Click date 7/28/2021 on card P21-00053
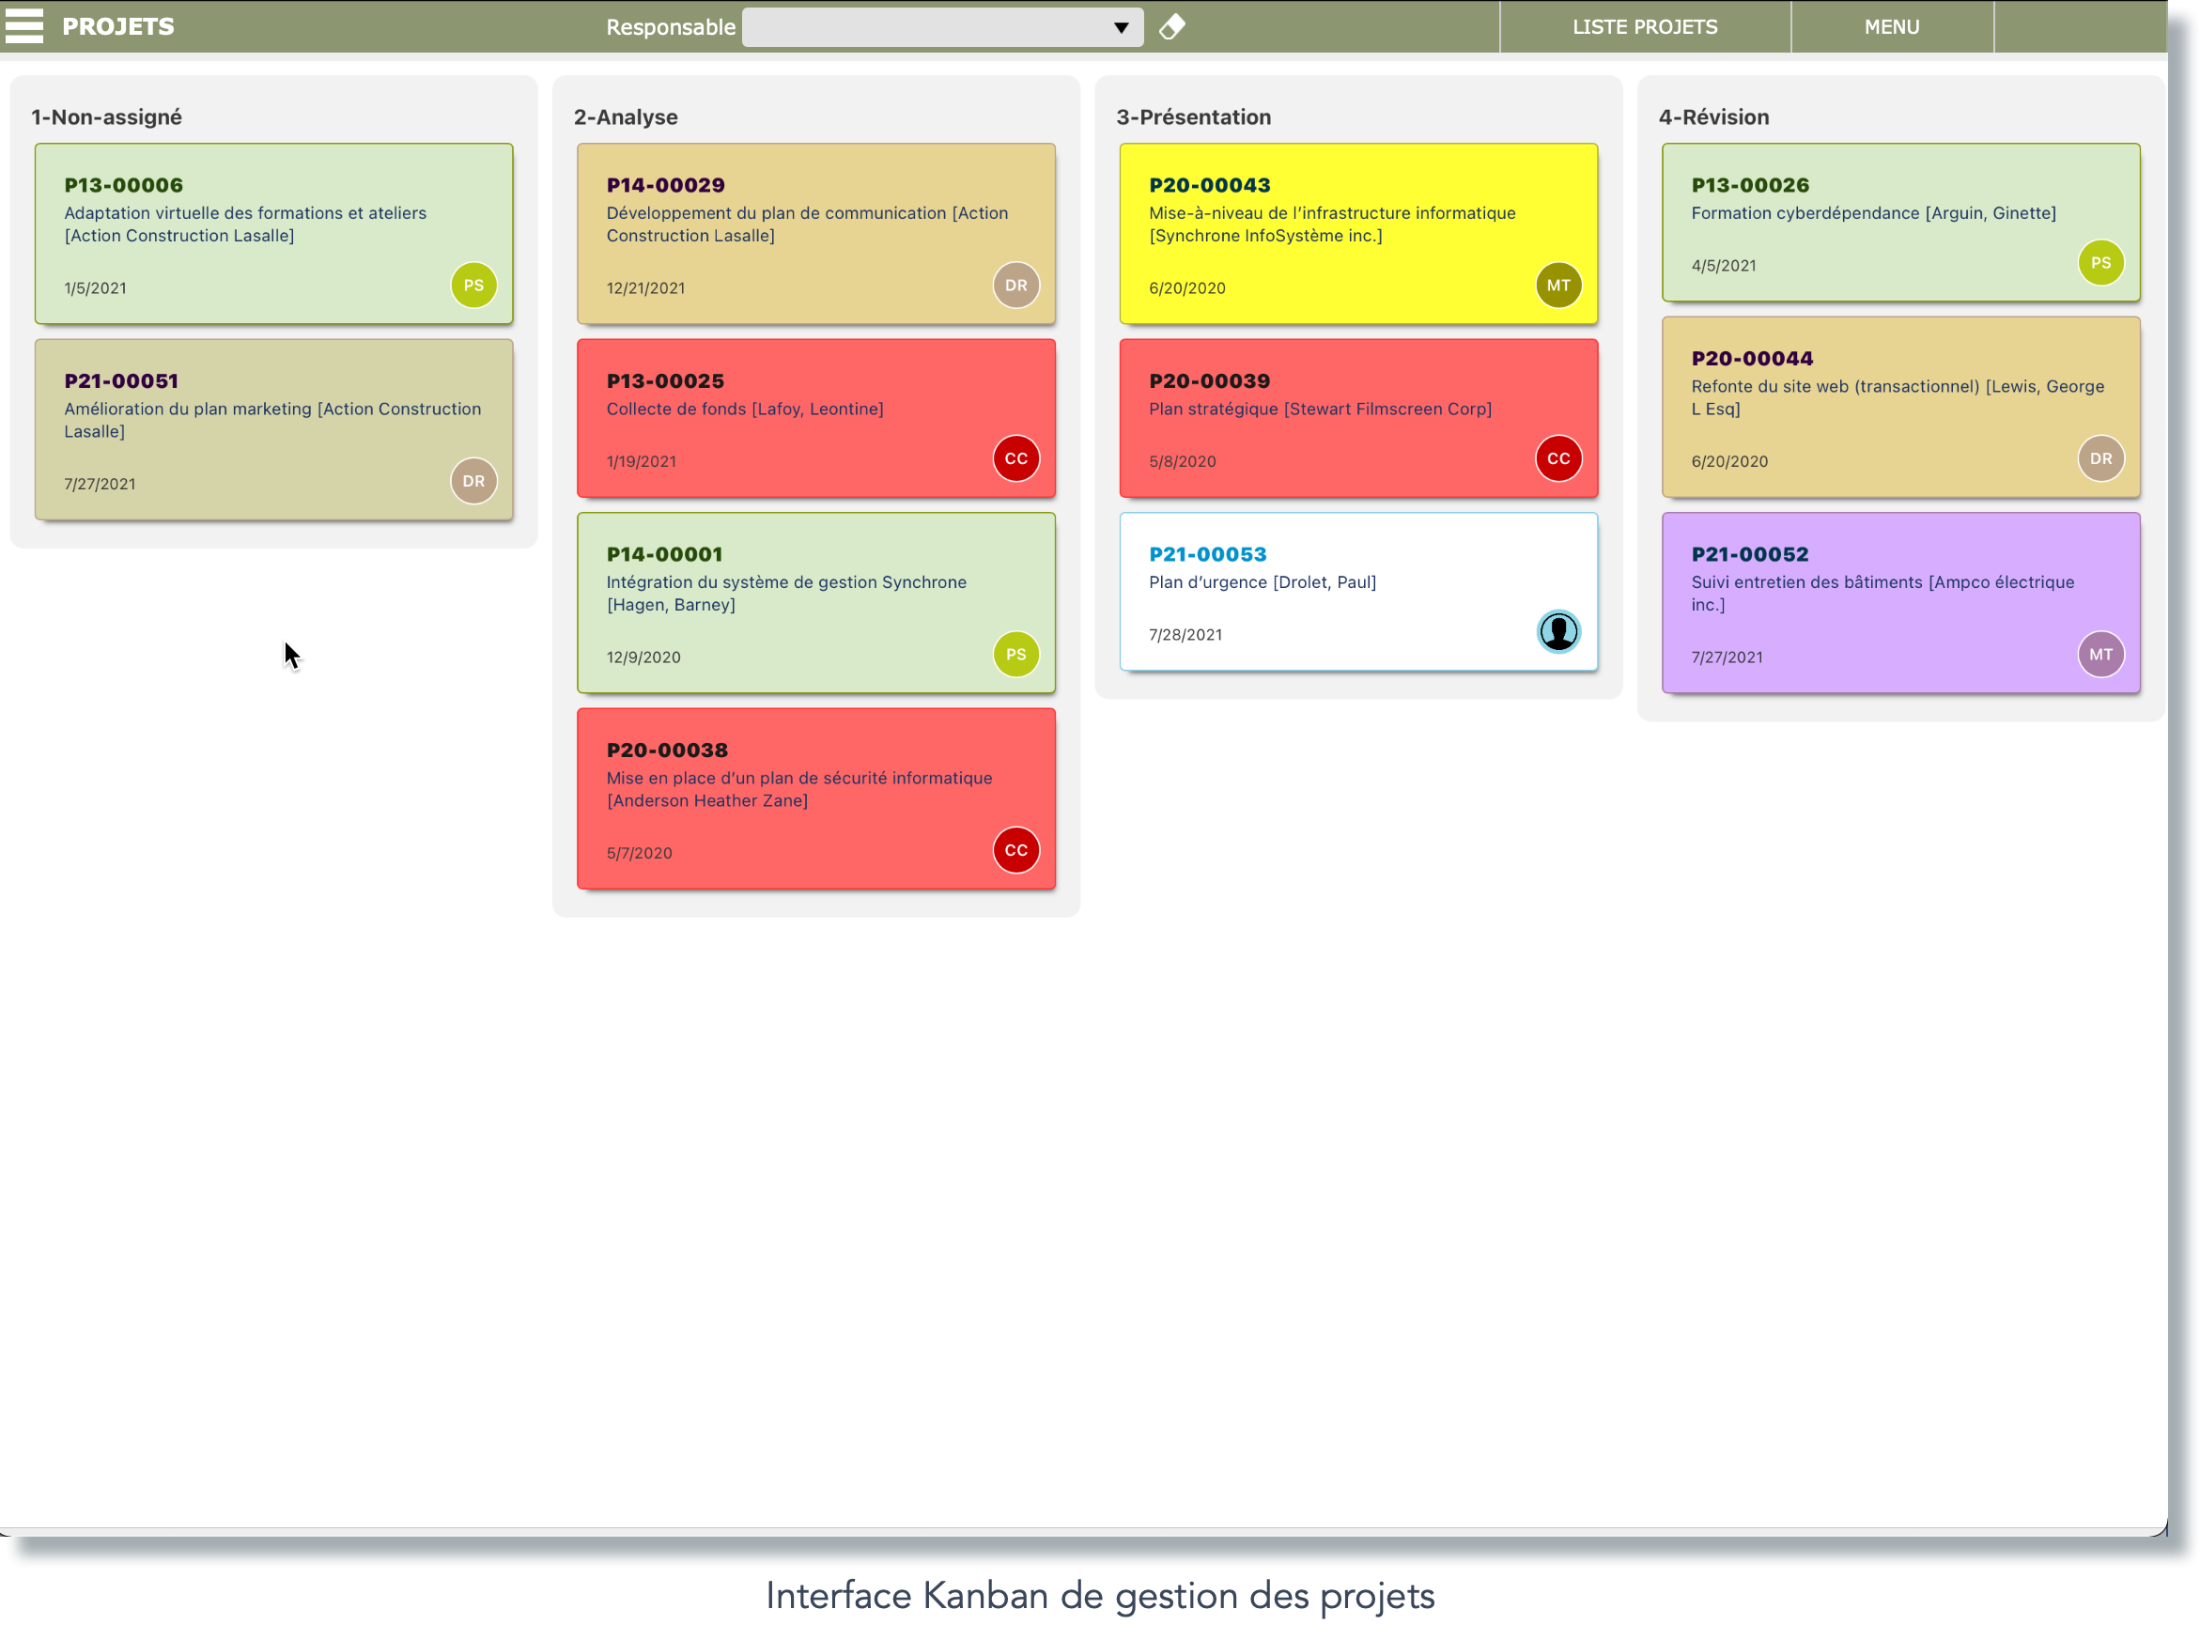The image size is (2200, 1640). coord(1185,634)
